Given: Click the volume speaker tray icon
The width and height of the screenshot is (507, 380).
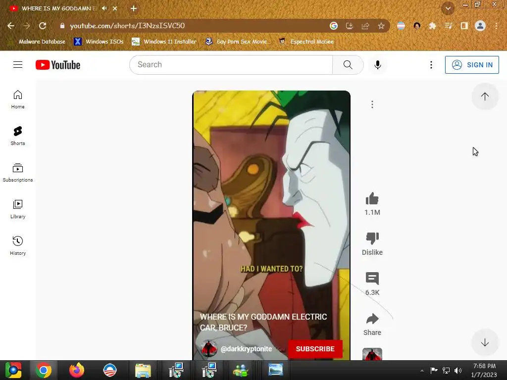Looking at the screenshot, I should (x=458, y=370).
